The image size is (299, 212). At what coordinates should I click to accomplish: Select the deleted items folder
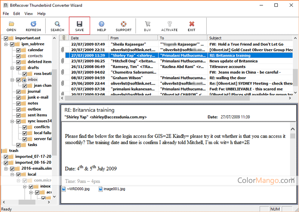[39, 62]
